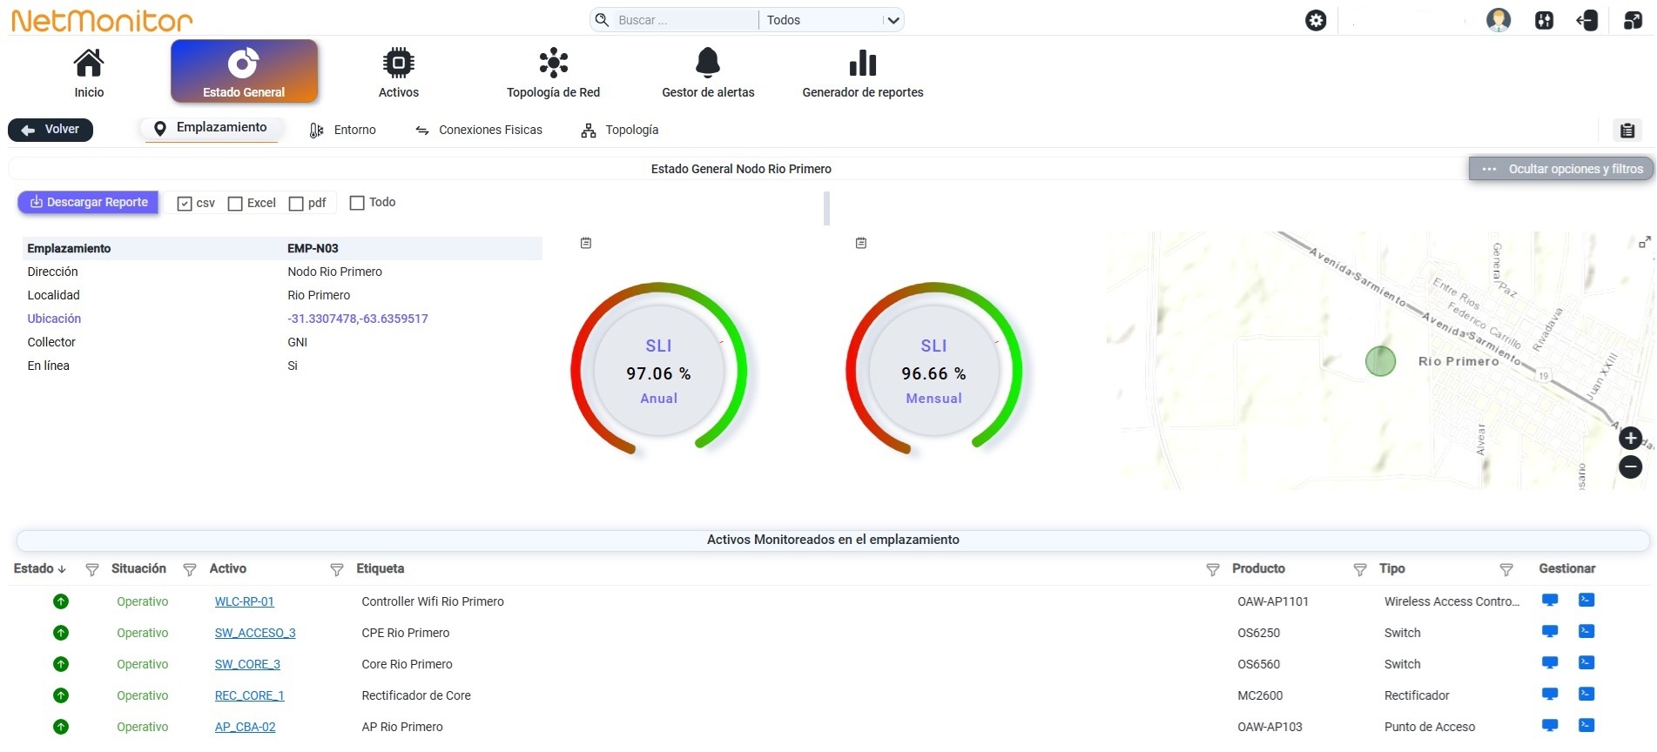Enable the Excel format checkbox
Viewport: 1657px width, 752px height.
235,204
